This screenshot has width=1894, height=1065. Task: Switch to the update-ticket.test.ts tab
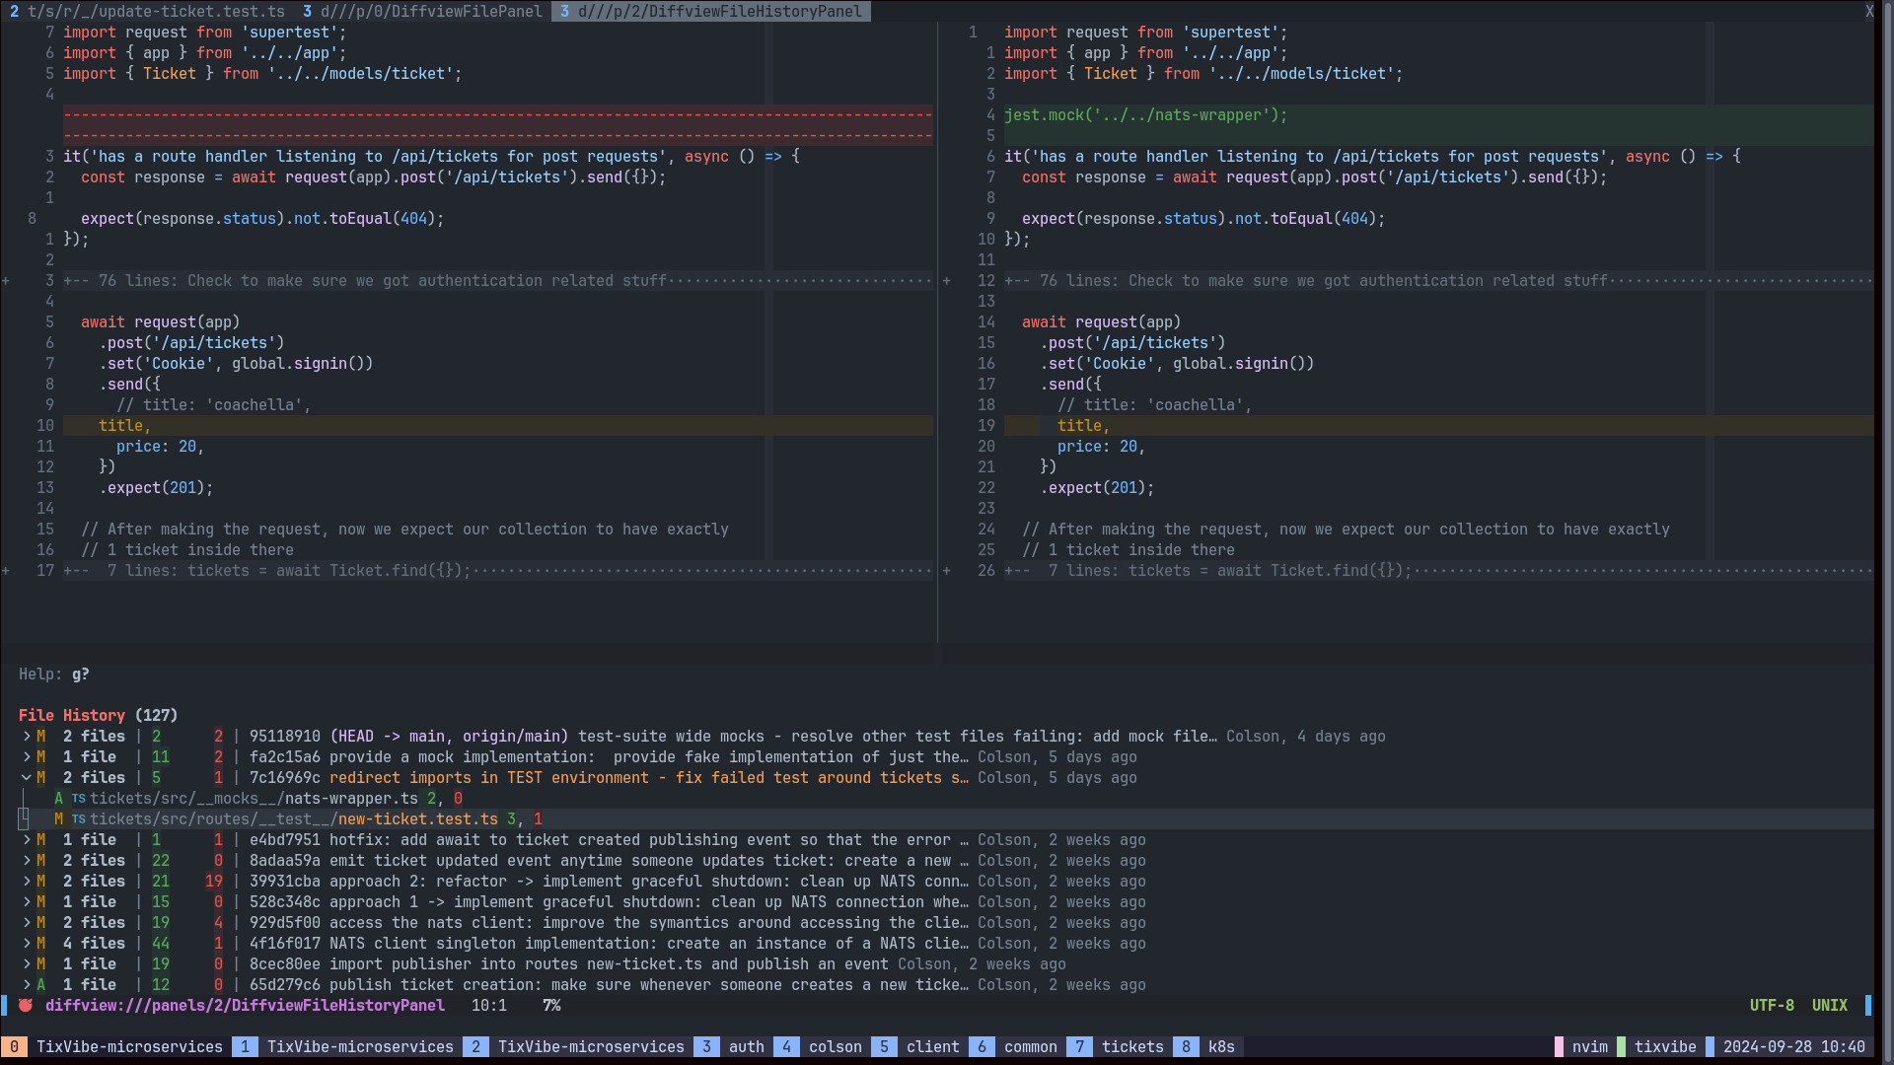[148, 12]
